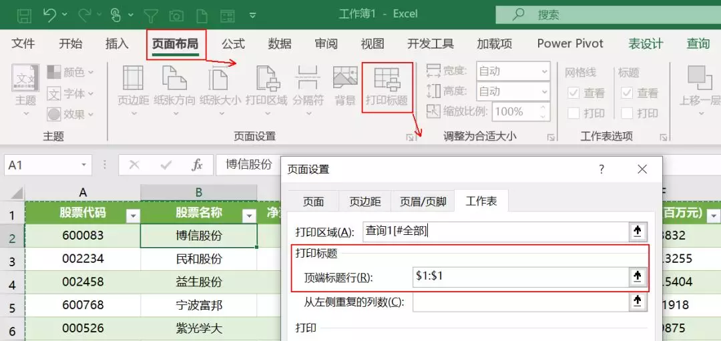
Task: Switch to the 视图 ribbon tab
Action: coord(373,43)
